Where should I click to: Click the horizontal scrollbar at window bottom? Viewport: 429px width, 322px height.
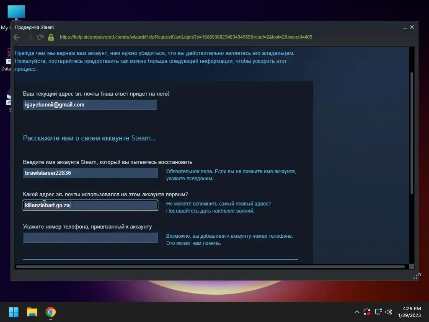click(x=210, y=267)
